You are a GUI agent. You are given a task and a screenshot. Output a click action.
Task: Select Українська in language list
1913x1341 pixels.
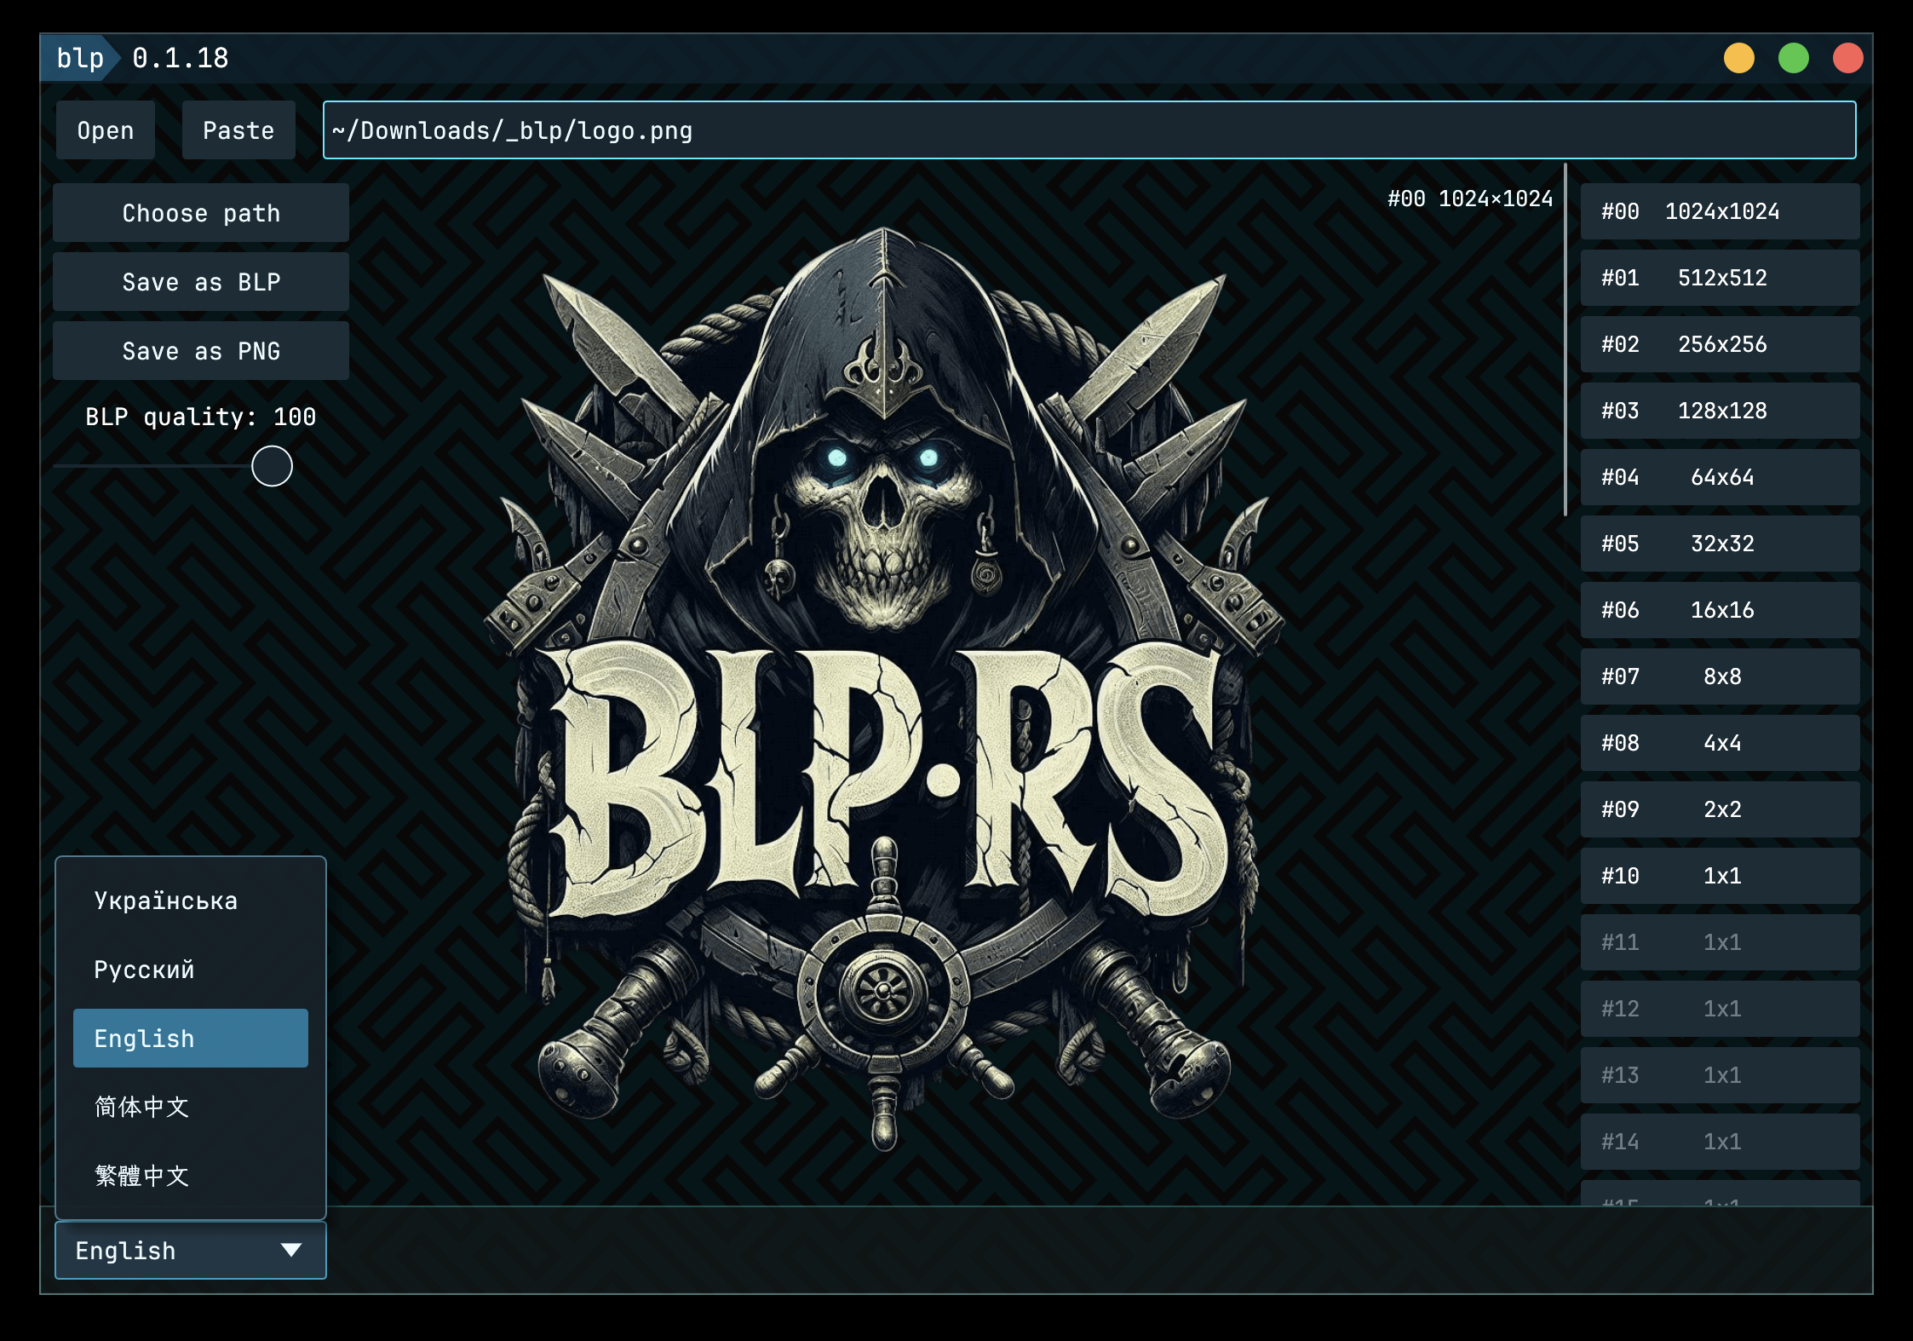coord(191,901)
